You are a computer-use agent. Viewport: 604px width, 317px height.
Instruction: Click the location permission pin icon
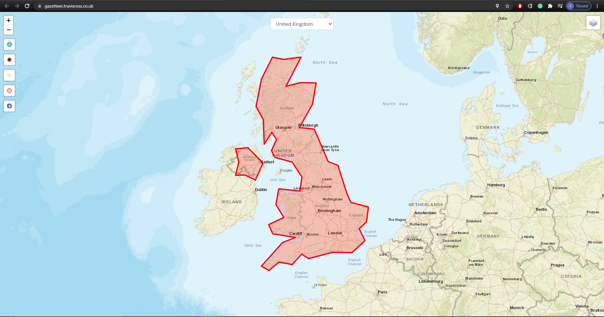497,6
